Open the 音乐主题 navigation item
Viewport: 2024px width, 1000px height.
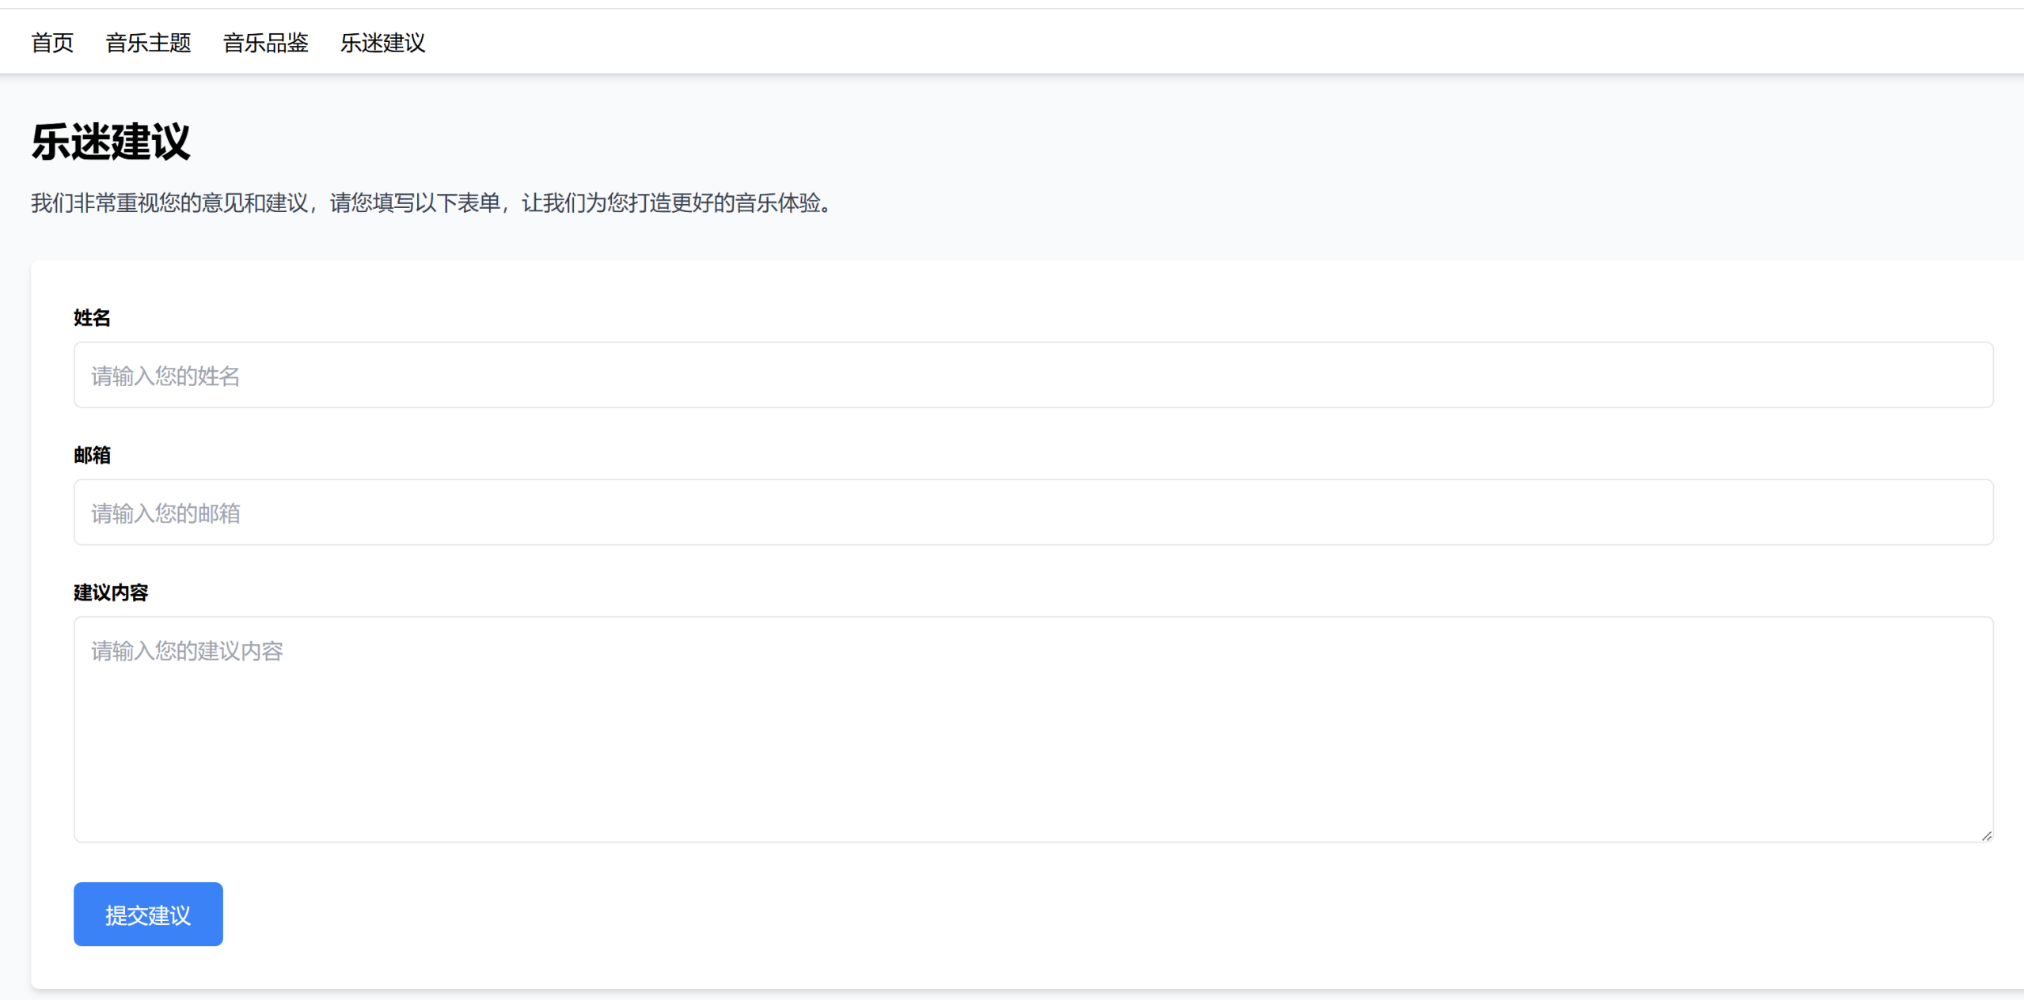148,43
